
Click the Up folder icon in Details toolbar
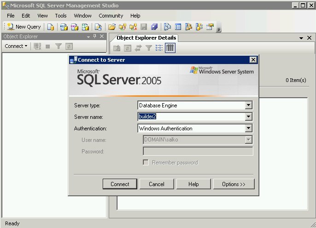click(117, 48)
